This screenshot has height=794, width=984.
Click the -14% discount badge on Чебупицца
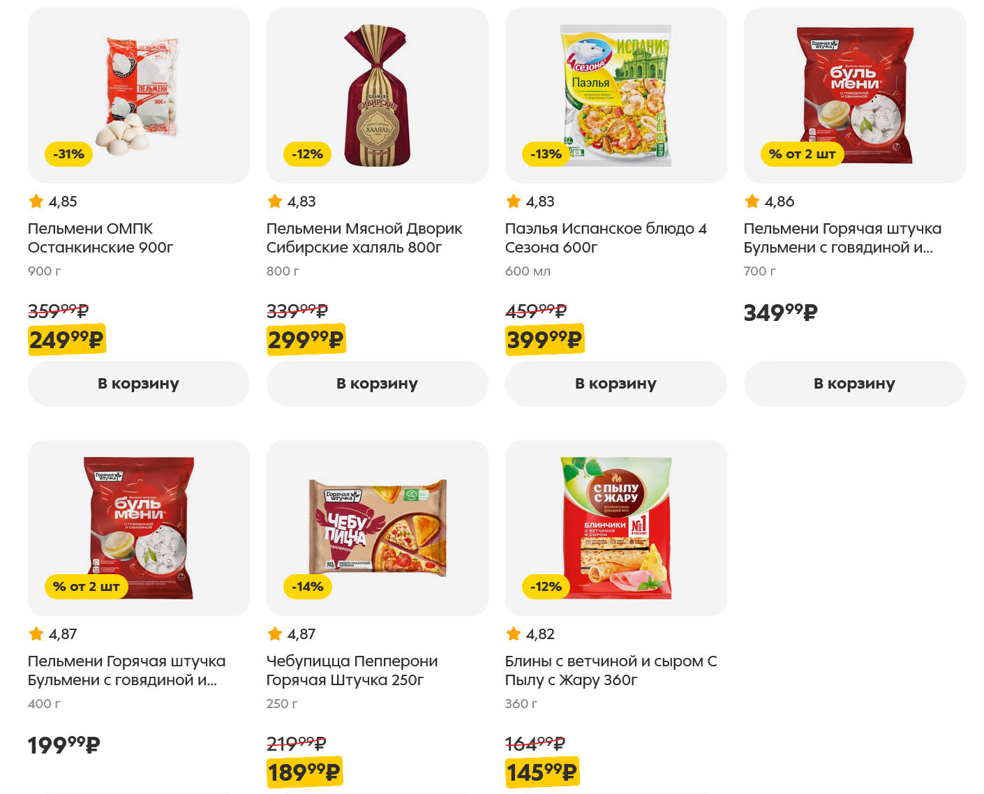tap(307, 587)
